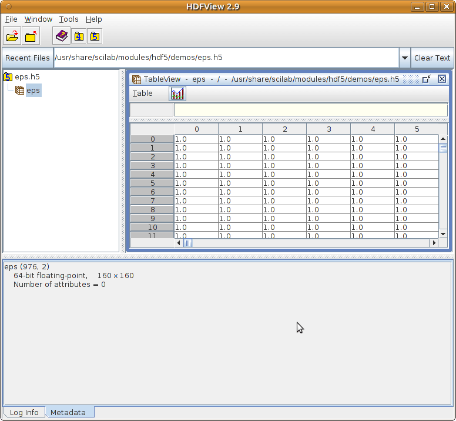Minimize the HDFView window
This screenshot has width=456, height=421.
(x=417, y=6)
